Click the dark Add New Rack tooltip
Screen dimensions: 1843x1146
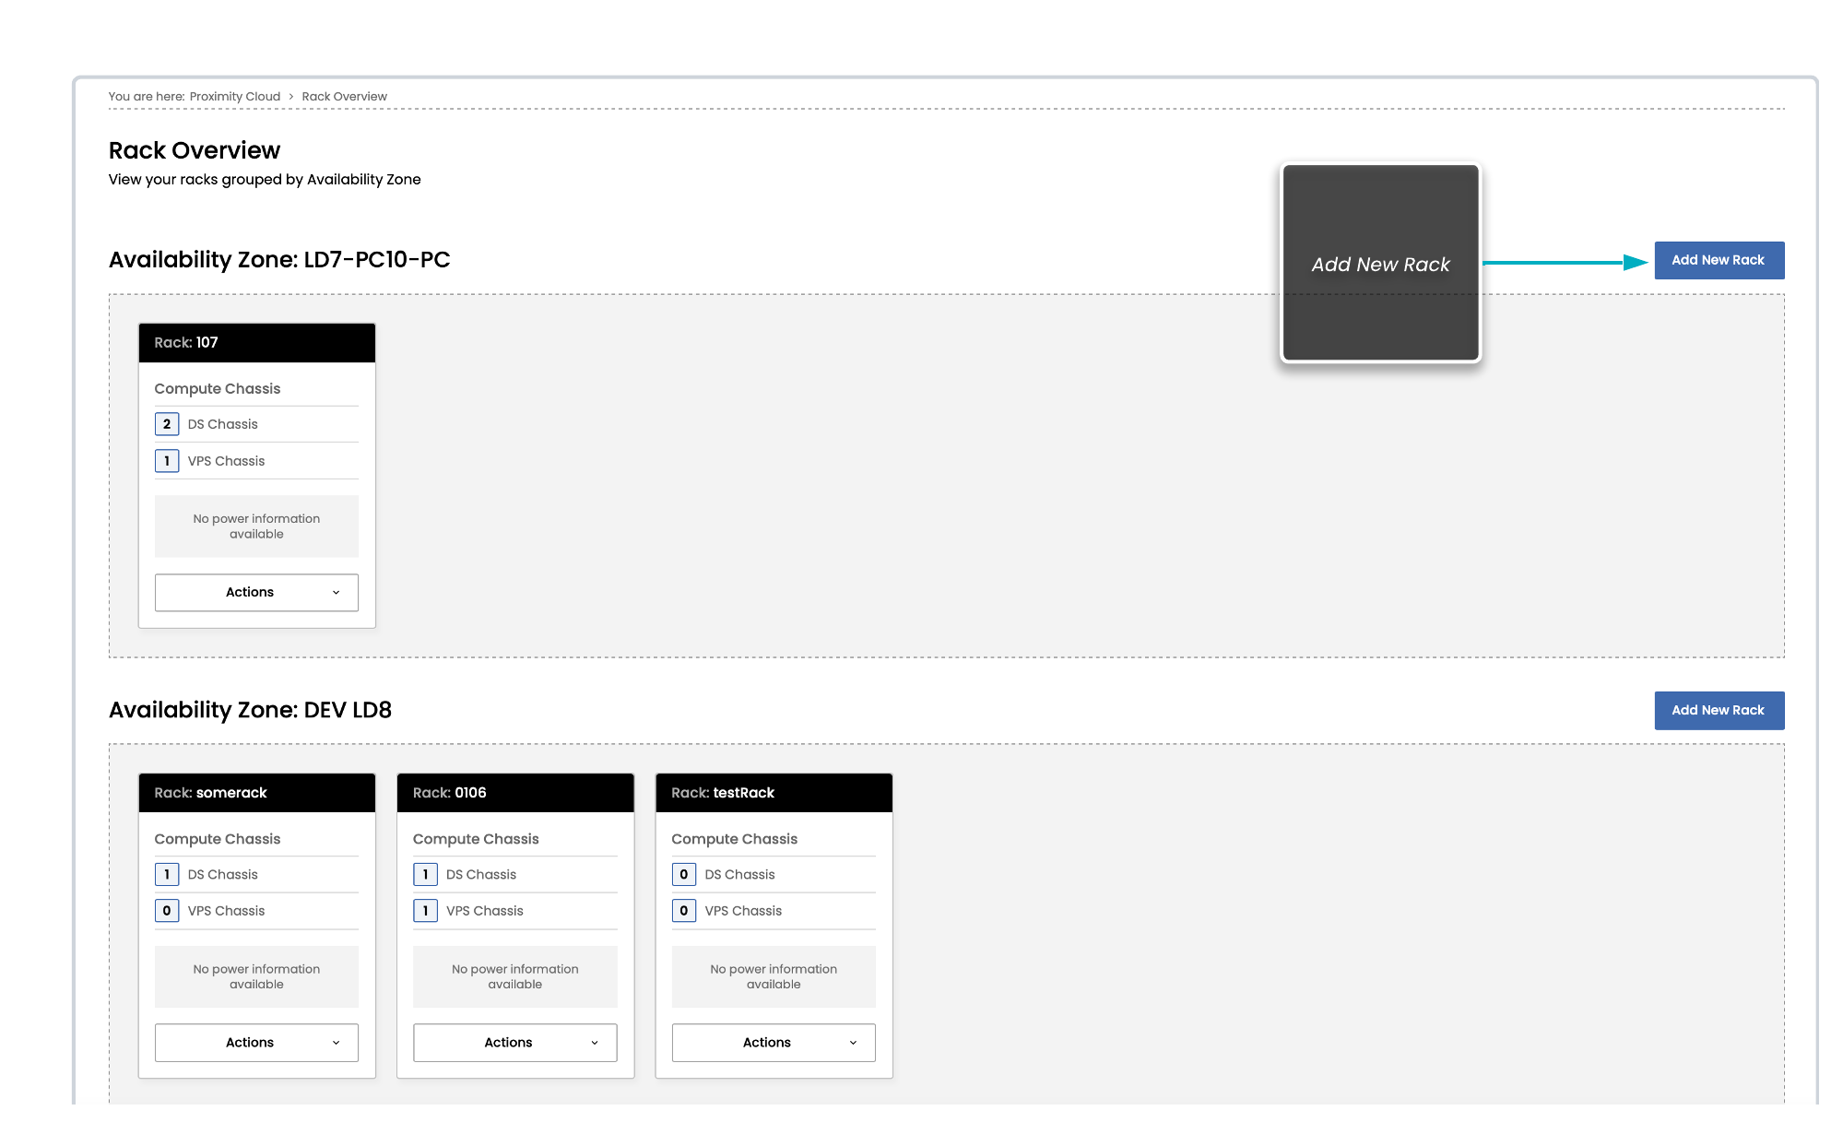coord(1380,264)
